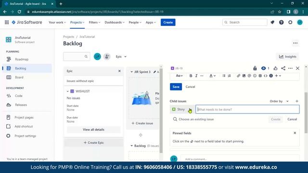308x173 pixels.
Task: Insert a numbered list in the editor
Action: [229, 76]
